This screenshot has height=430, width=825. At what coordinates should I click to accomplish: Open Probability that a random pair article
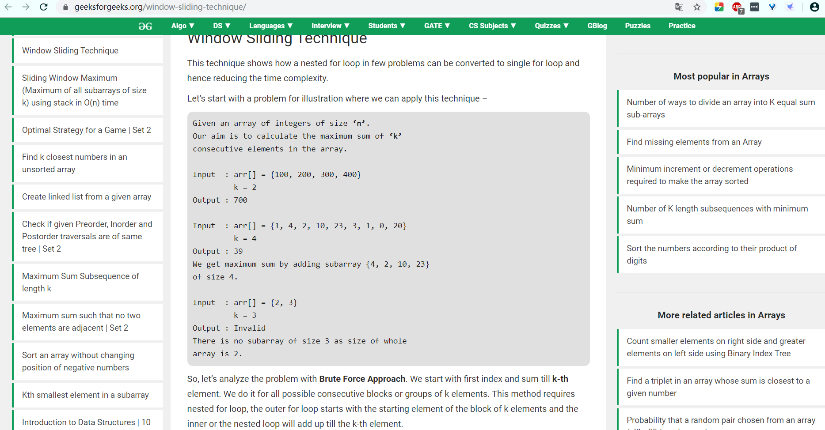click(721, 420)
